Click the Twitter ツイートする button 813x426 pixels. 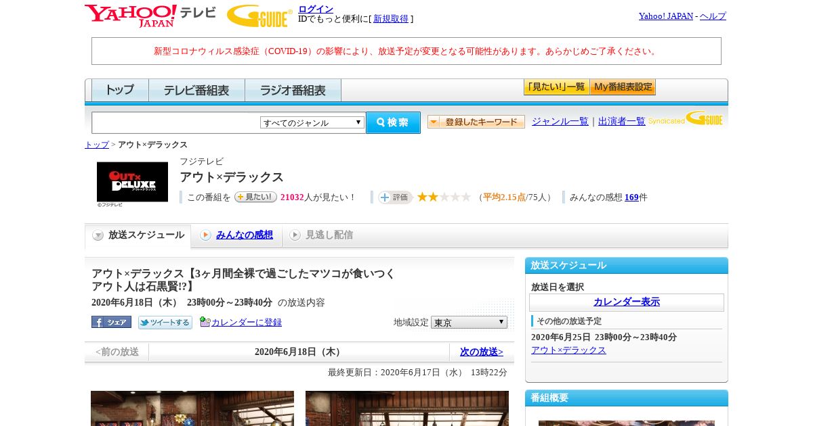coord(165,323)
